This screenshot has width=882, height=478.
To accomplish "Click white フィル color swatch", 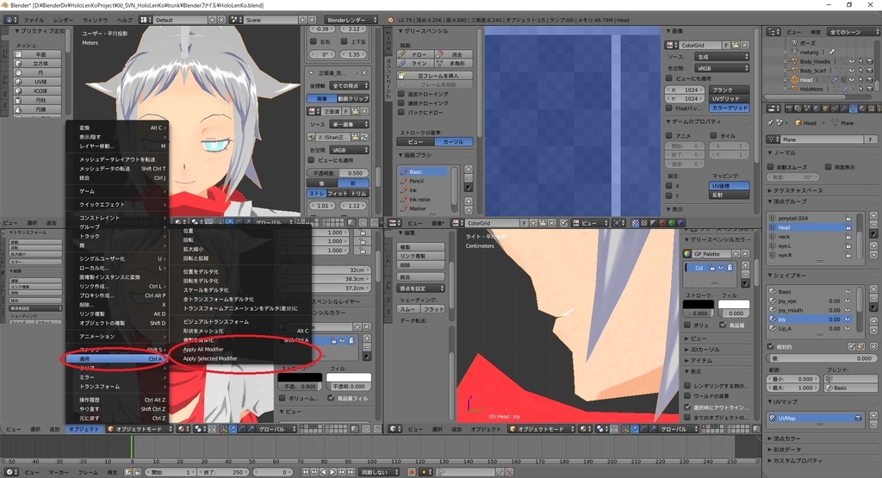I will pyautogui.click(x=734, y=304).
